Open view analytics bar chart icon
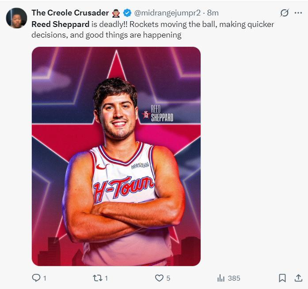 click(x=221, y=278)
